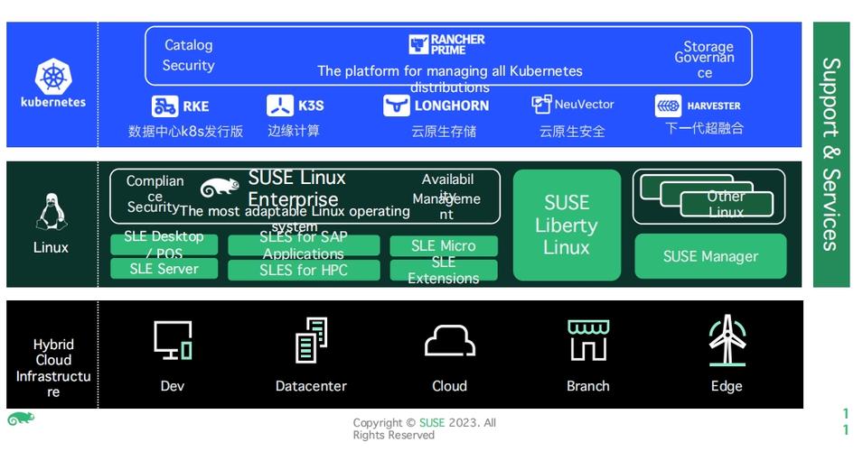Click the SUSE chameleon logo in Linux box
The image size is (863, 451).
point(220,188)
